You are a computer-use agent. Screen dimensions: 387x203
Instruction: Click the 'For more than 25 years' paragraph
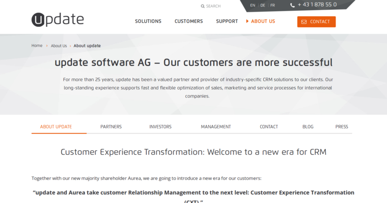tap(198, 88)
